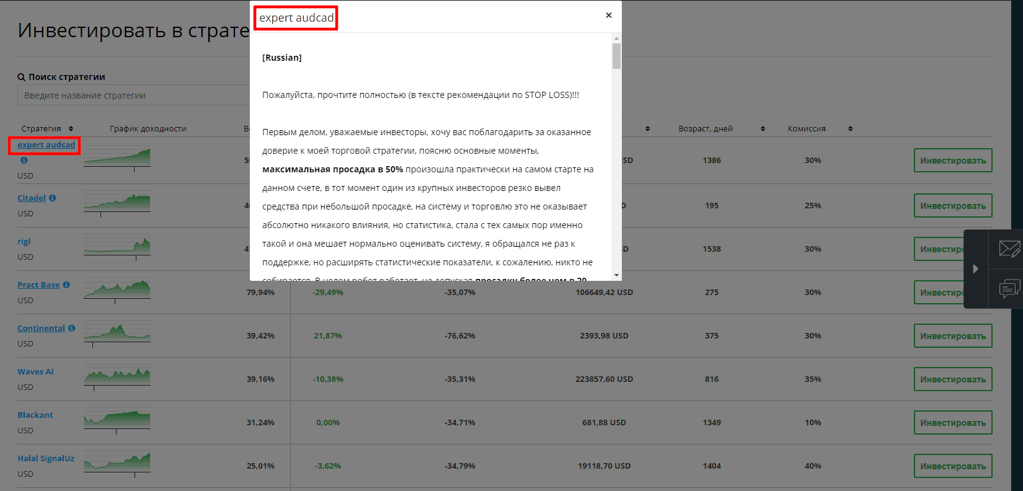
Task: Click Инвестировать button for Citadel
Action: coord(953,206)
